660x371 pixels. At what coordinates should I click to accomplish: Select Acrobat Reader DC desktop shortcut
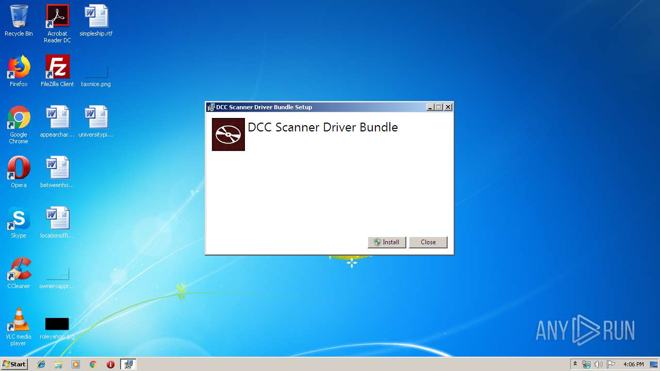[57, 24]
